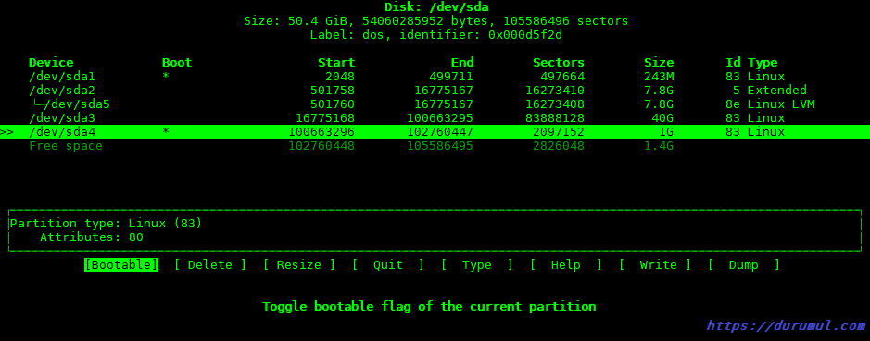Click the Boot column header

(x=176, y=63)
